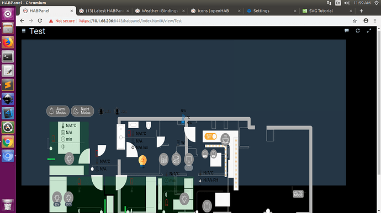
Task: Click the AUTO MODE button
Action: pyautogui.click(x=298, y=194)
